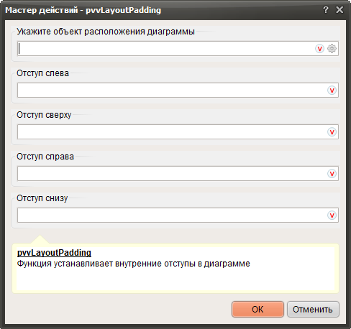
Task: Click the Отступ снизу group label
Action: (42, 198)
